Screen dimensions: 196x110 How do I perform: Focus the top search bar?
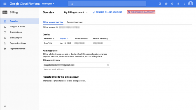[x=107, y=4]
